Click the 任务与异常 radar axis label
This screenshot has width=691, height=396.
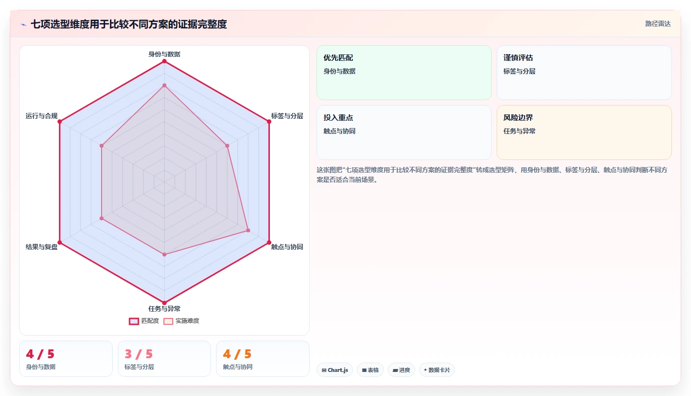[x=164, y=309]
